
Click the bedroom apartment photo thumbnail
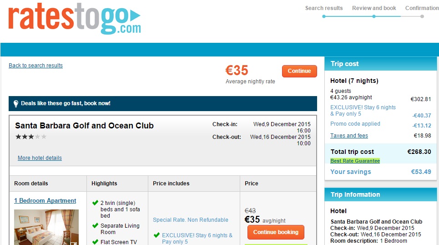(46, 227)
